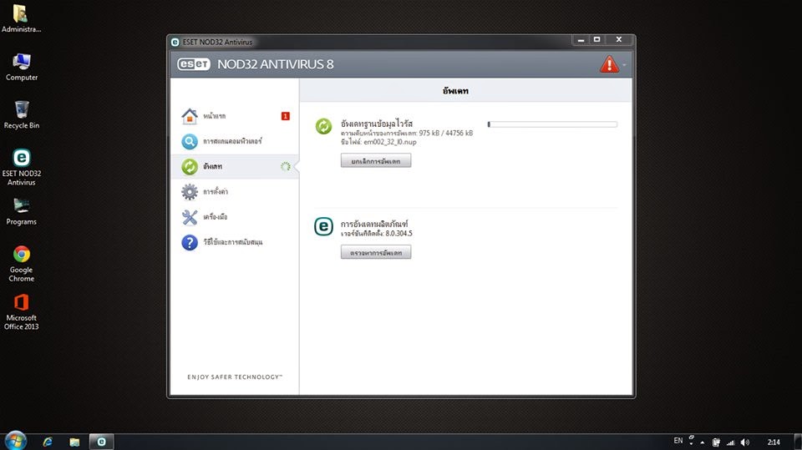Click the virus database update progress bar

click(x=552, y=124)
